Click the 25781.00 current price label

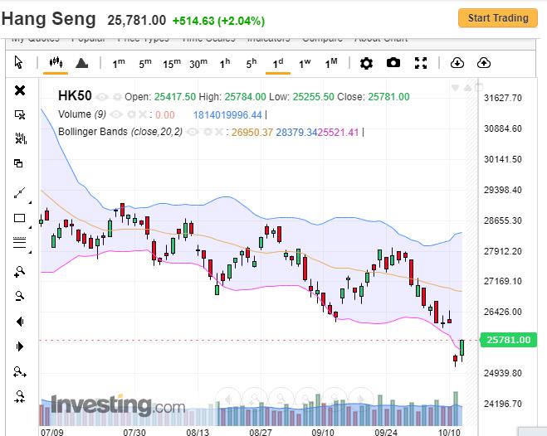click(x=507, y=340)
